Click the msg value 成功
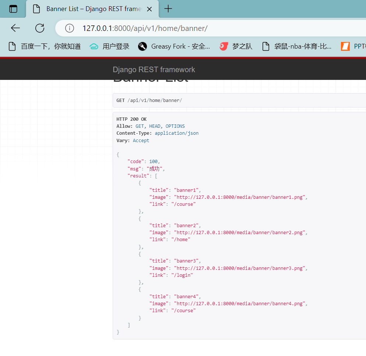Viewport: 366px width, 356px height. [154, 169]
